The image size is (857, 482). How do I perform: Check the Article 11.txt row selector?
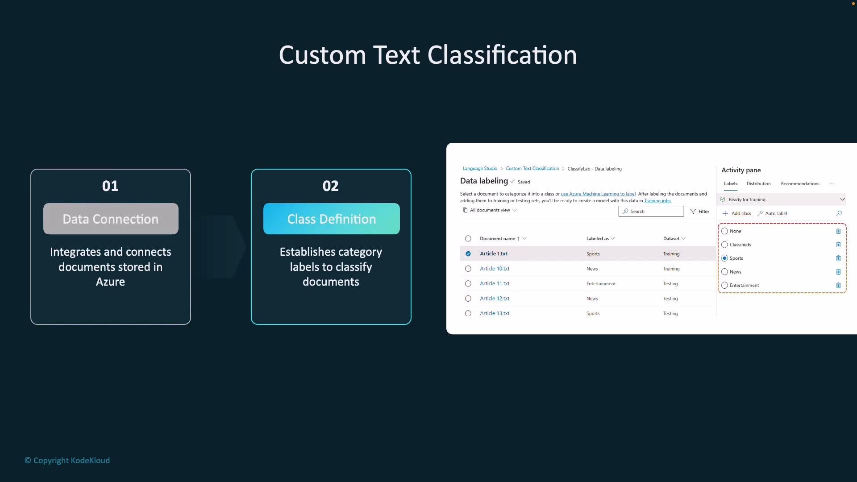pos(468,283)
